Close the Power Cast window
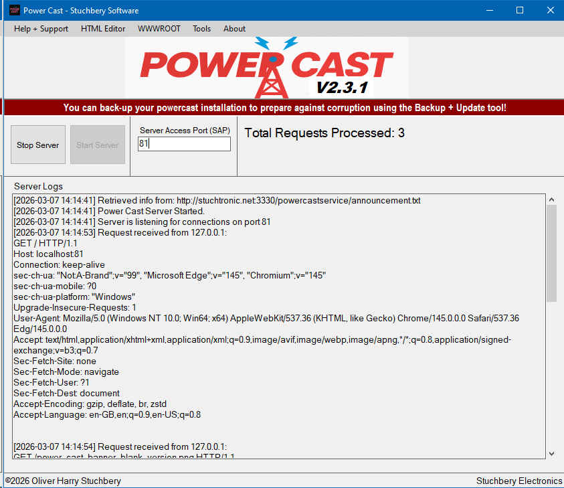Screen dimensions: 564x488 coord(551,10)
